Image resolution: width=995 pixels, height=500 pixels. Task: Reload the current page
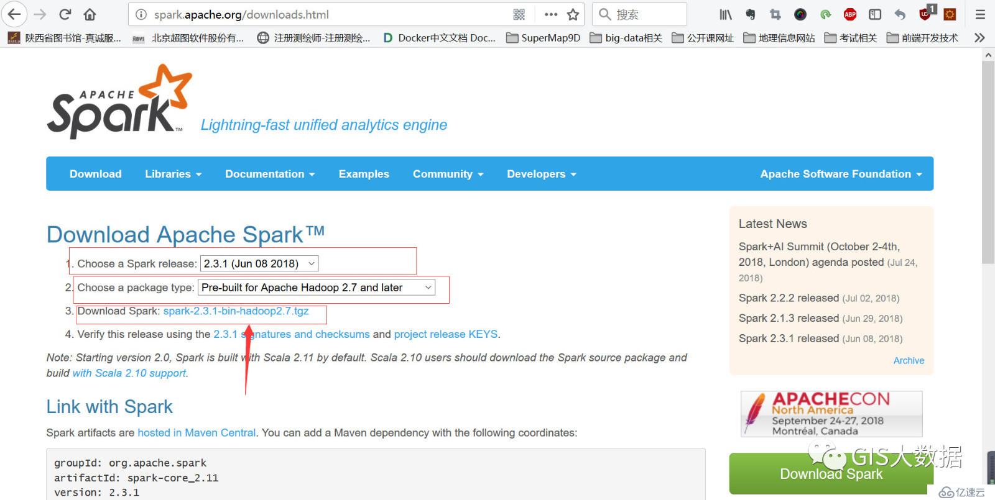point(65,14)
